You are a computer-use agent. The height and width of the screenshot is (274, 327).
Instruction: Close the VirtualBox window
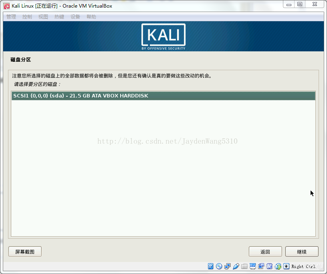(315, 4)
